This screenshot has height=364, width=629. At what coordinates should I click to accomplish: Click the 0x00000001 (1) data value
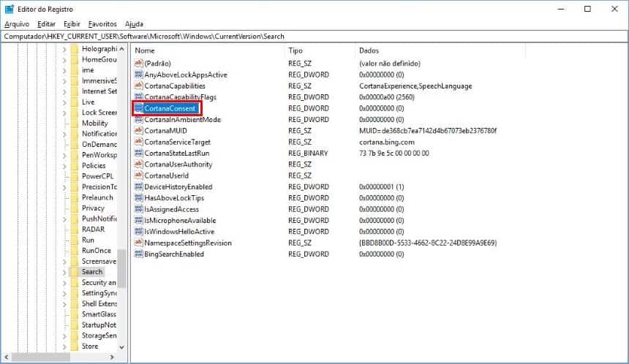(x=382, y=187)
